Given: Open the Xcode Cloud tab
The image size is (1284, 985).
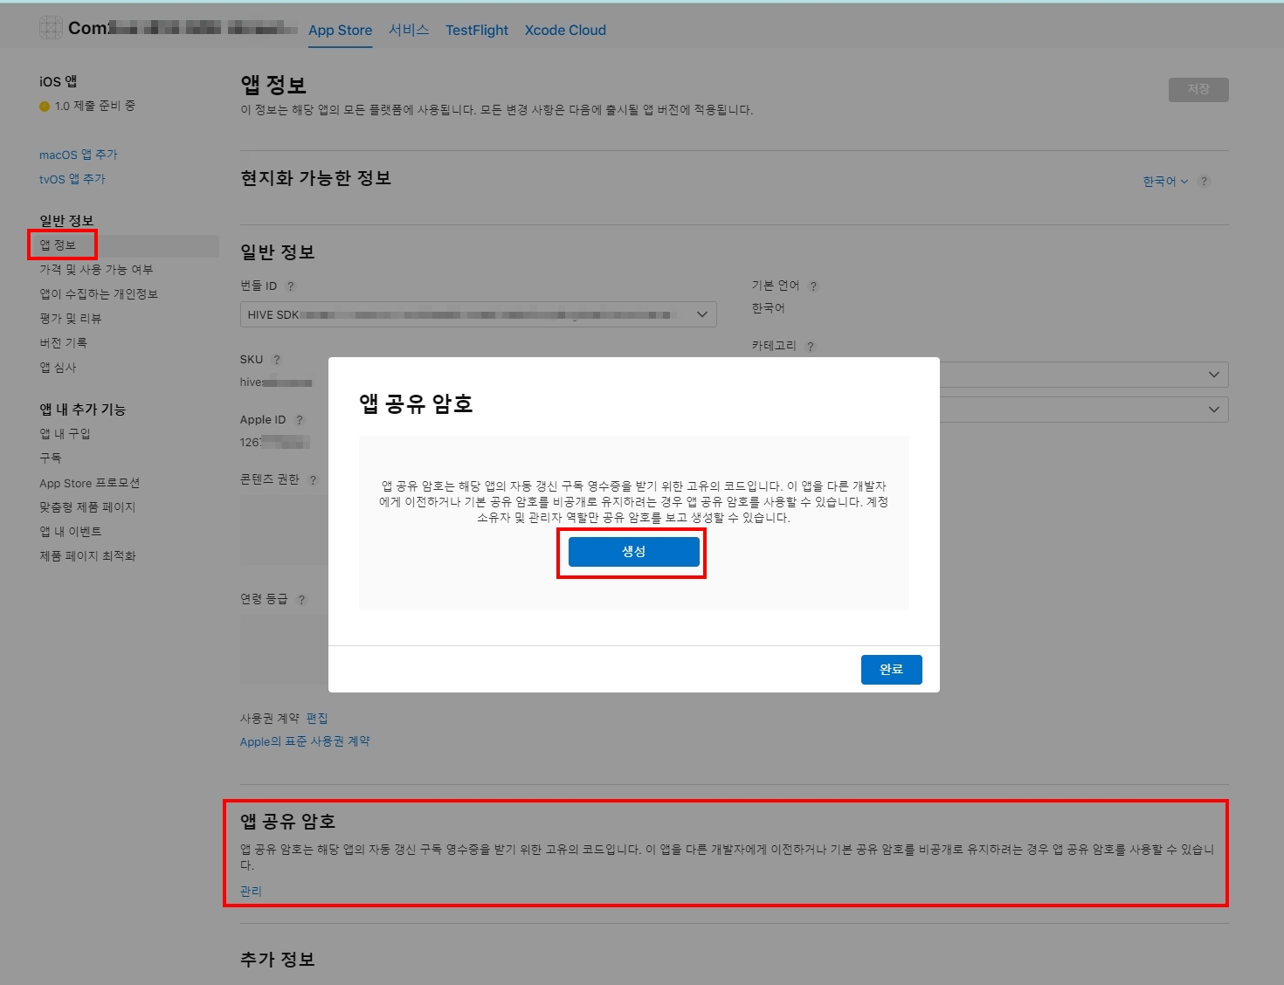Looking at the screenshot, I should click(565, 31).
